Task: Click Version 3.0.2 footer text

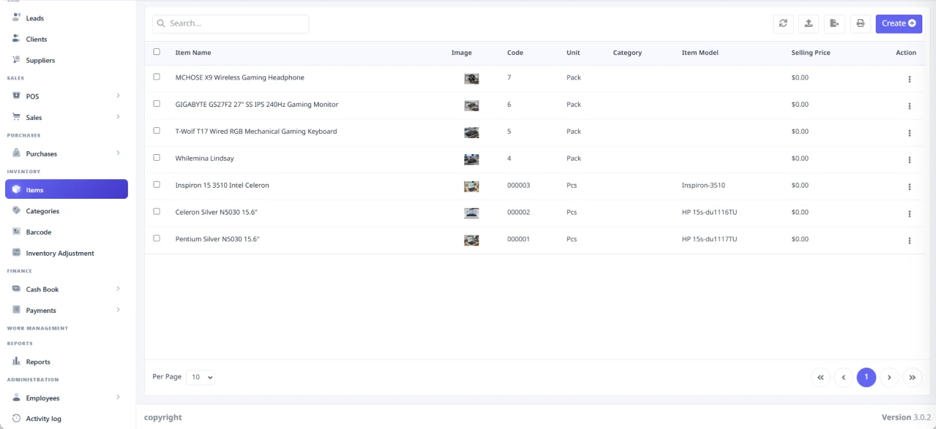Action: (906, 417)
